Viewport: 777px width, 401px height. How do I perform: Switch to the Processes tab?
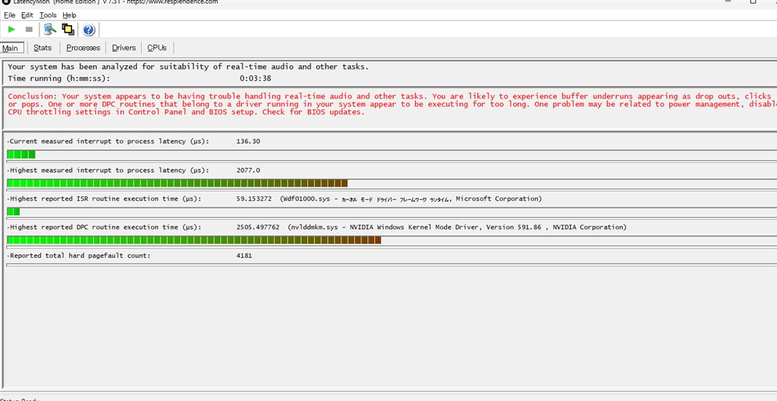pyautogui.click(x=83, y=48)
